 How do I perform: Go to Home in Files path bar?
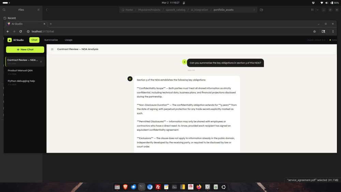coord(128,10)
